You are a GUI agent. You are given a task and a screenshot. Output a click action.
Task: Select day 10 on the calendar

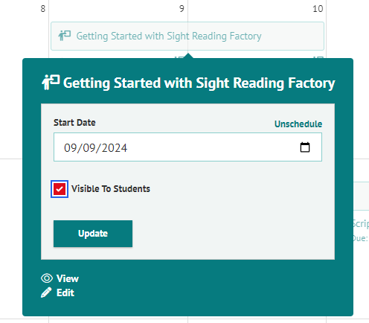318,9
